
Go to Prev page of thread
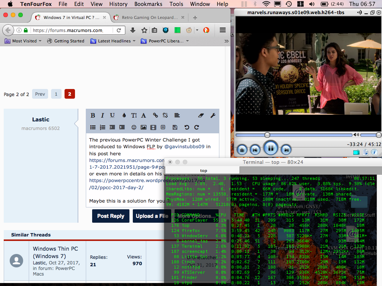click(40, 94)
